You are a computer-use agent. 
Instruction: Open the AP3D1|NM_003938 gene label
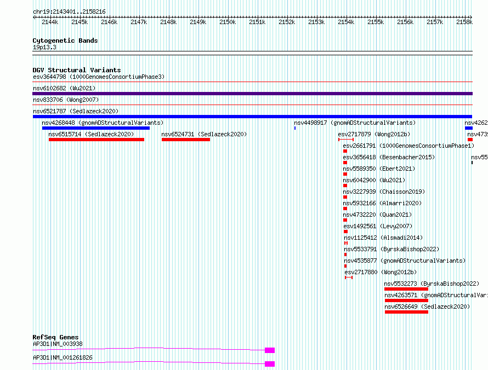click(x=58, y=344)
